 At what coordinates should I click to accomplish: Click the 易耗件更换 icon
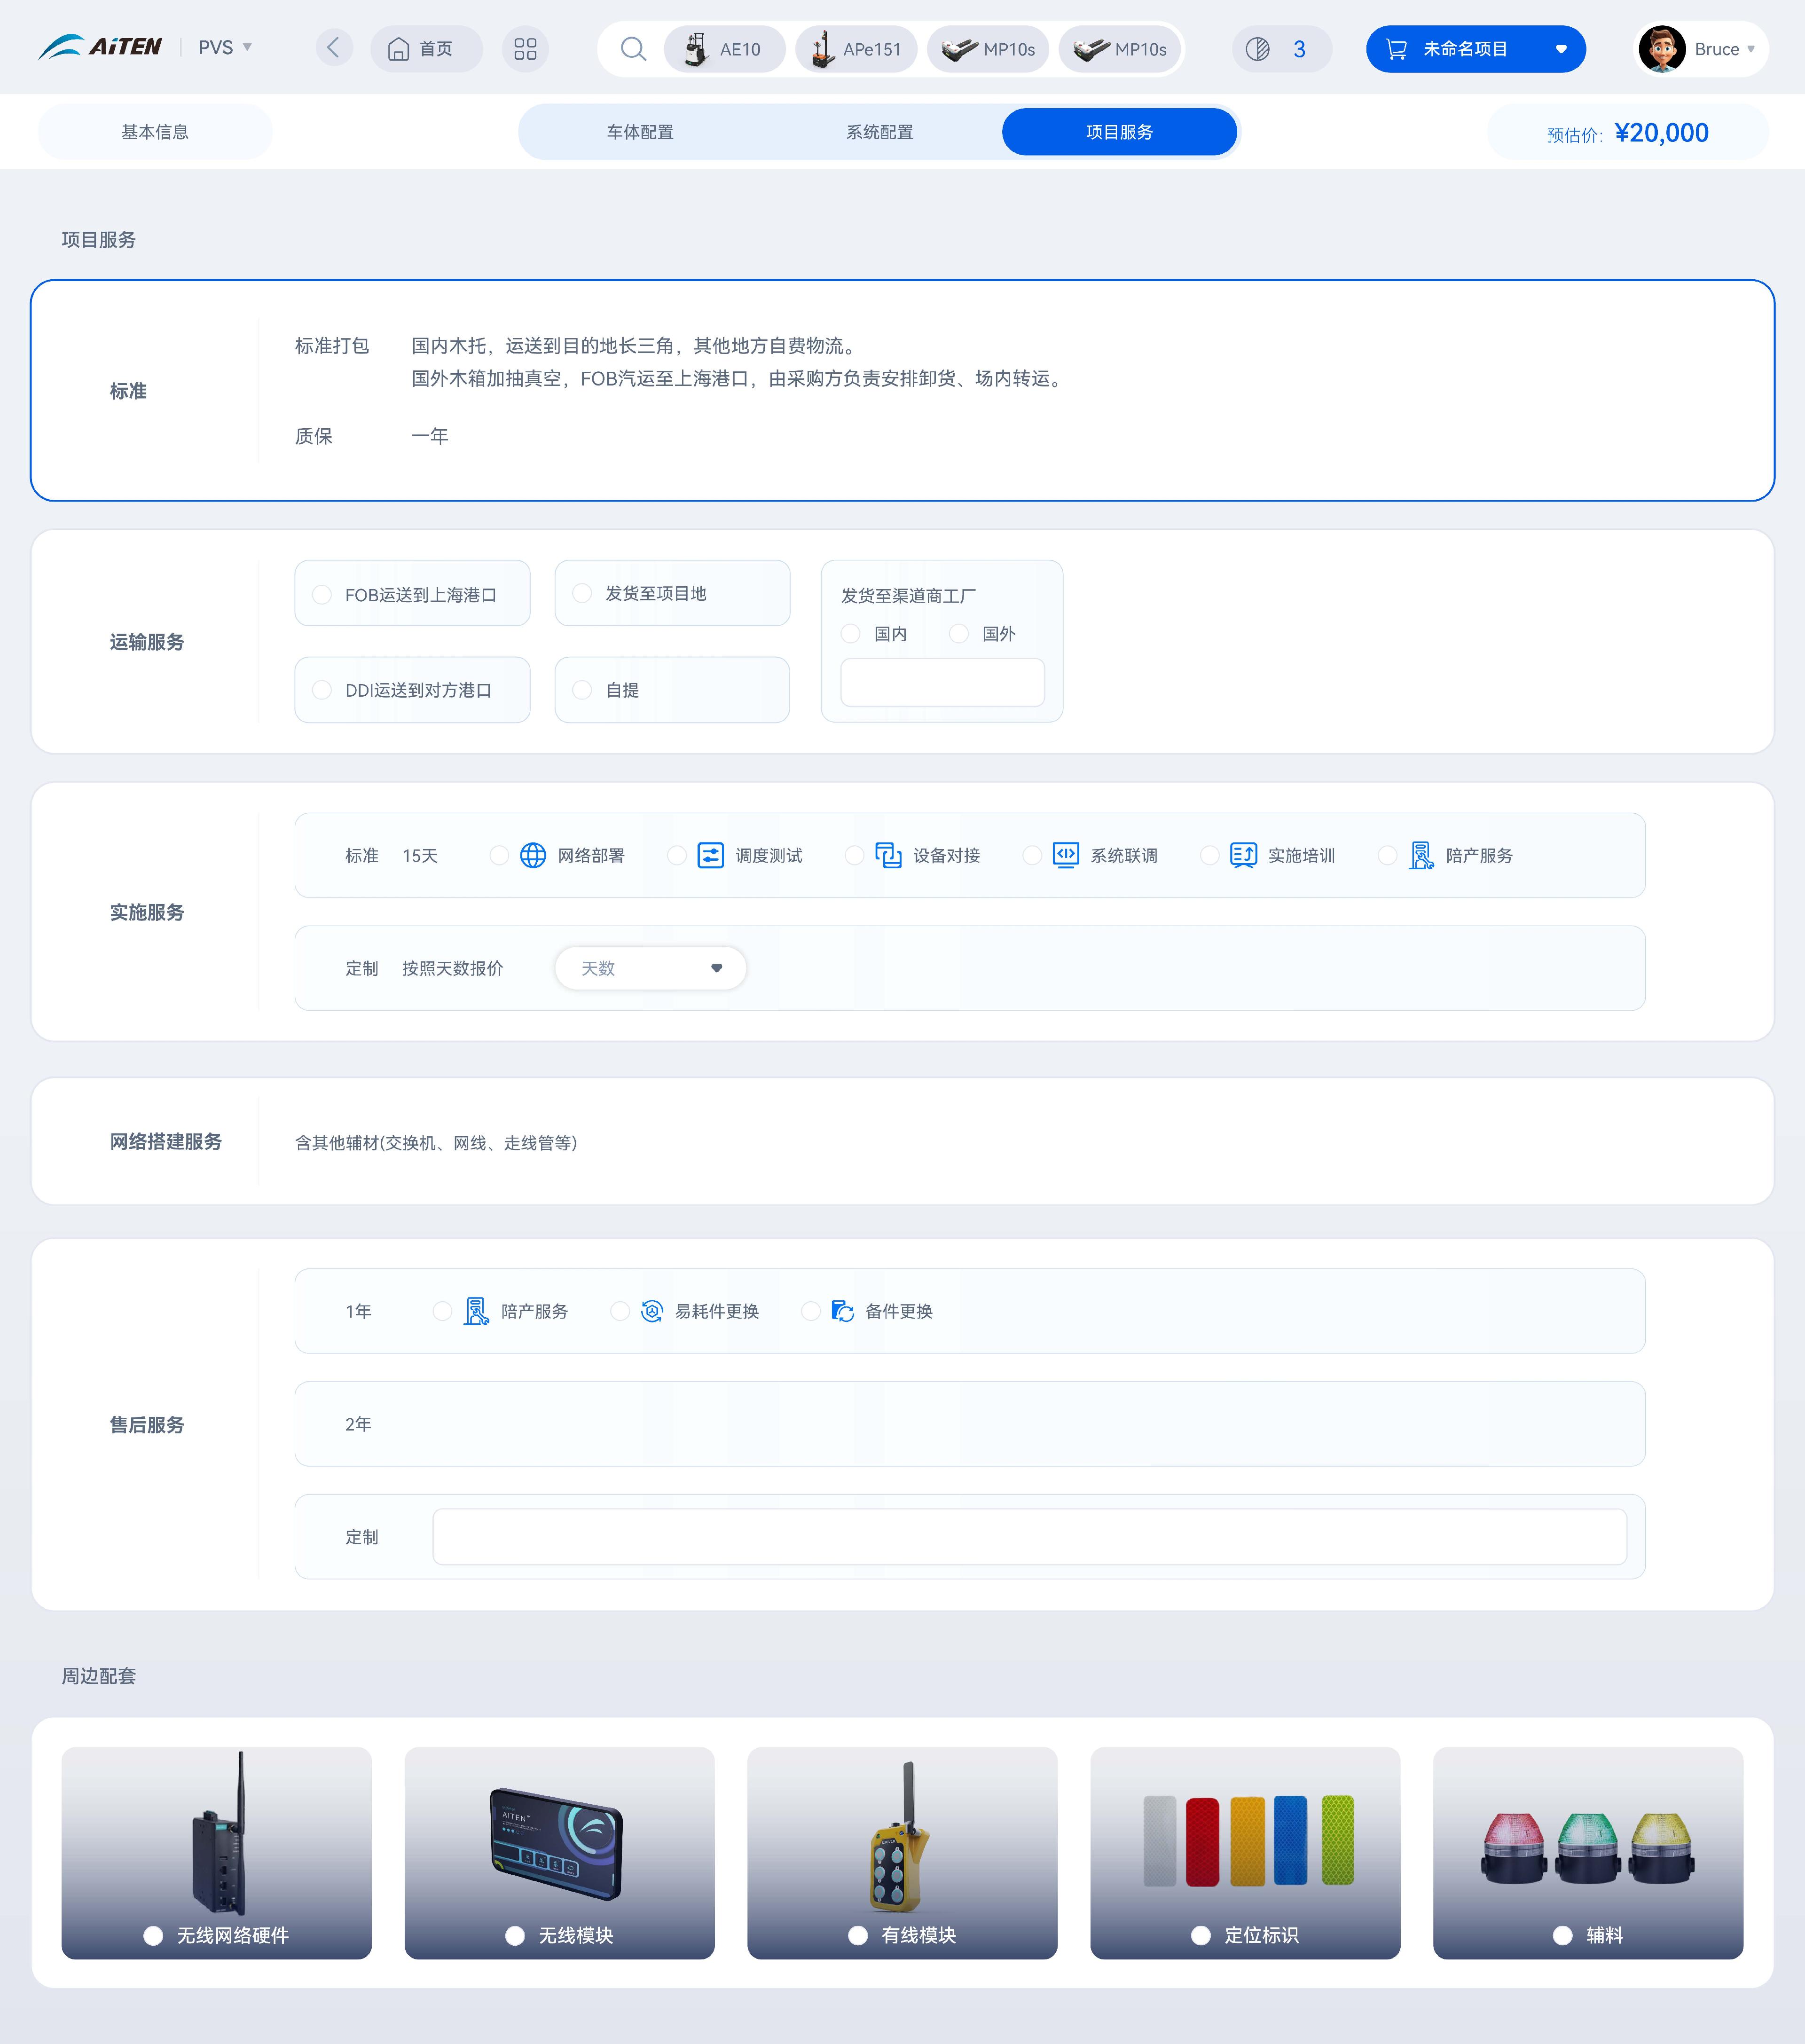click(x=652, y=1311)
